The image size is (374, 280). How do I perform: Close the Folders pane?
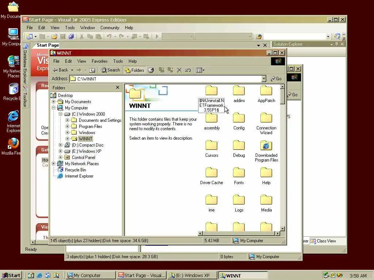tap(117, 87)
